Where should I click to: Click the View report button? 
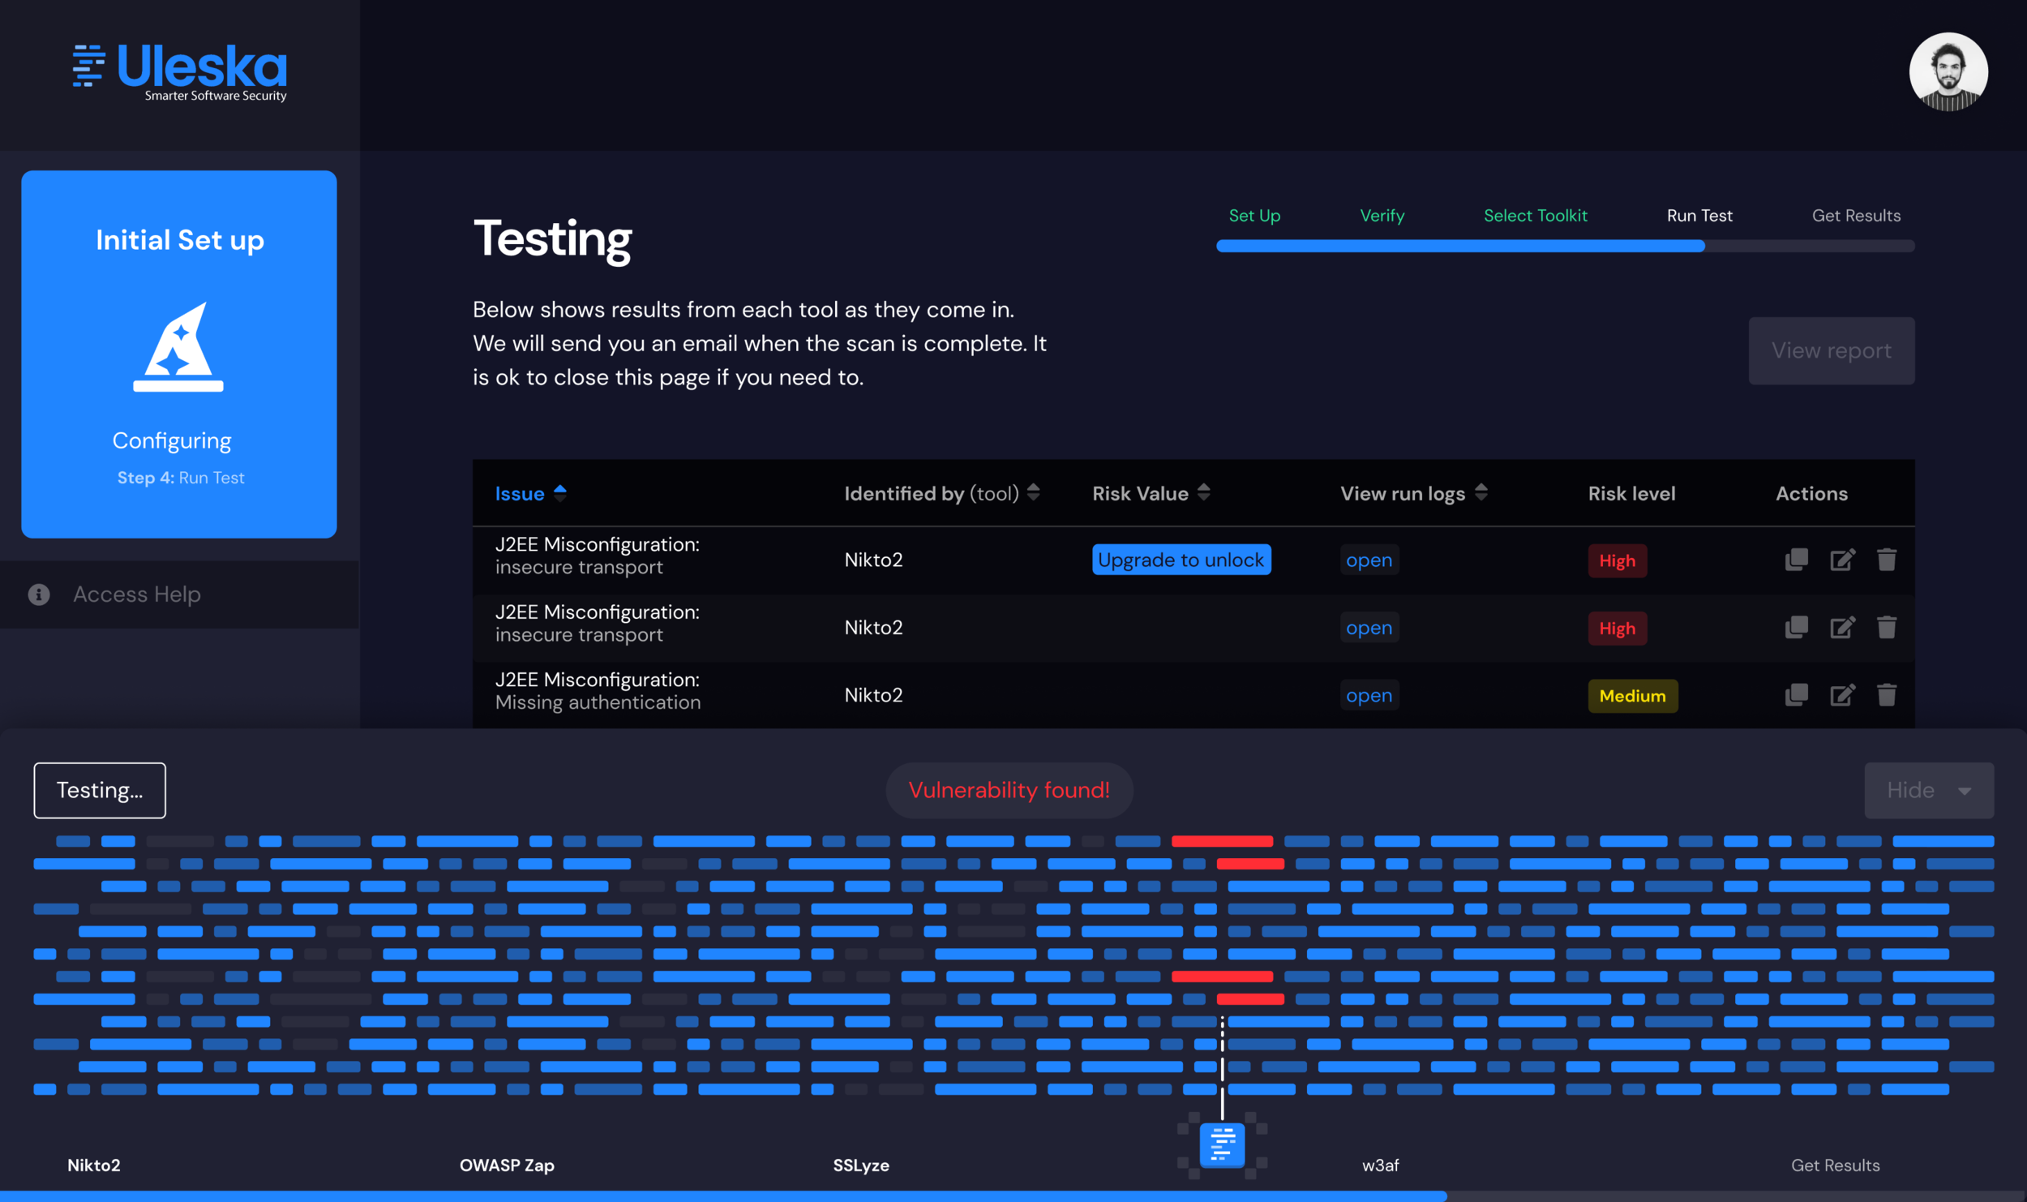point(1831,350)
